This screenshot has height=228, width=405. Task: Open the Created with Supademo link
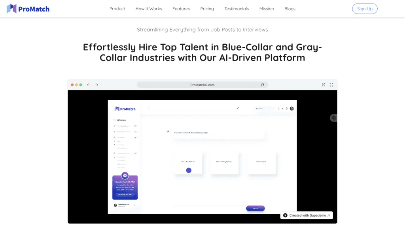pos(307,215)
